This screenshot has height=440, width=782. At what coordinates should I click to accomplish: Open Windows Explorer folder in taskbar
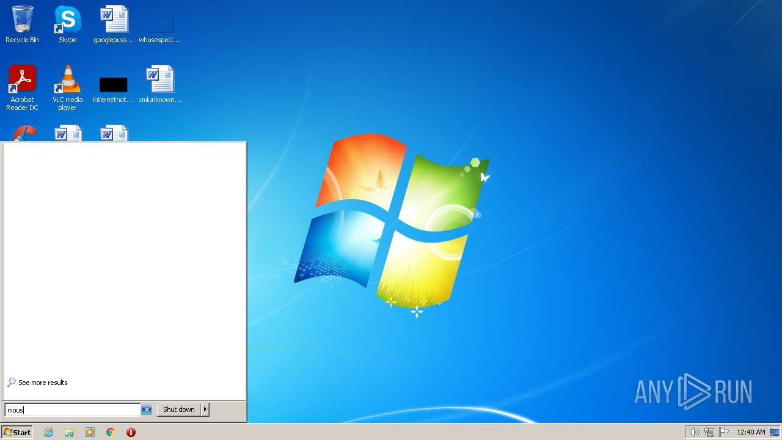click(69, 432)
